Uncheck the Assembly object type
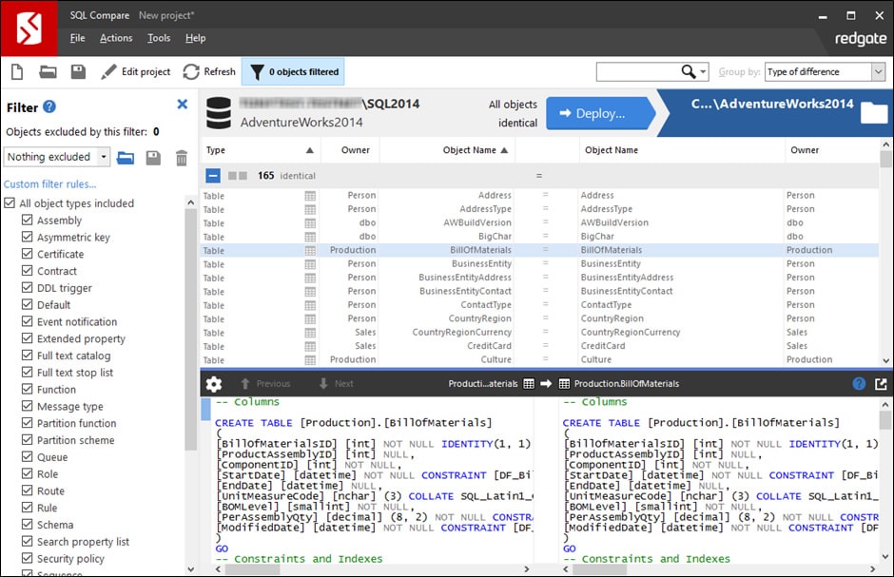The height and width of the screenshot is (577, 894). tap(27, 220)
